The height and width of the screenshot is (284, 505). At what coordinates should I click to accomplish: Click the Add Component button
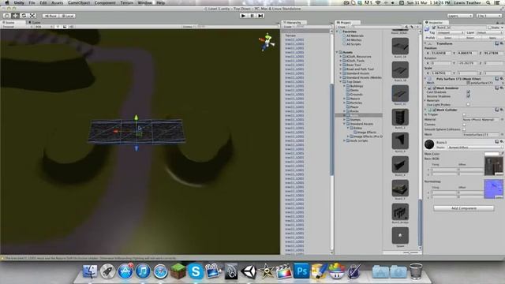pyautogui.click(x=463, y=208)
